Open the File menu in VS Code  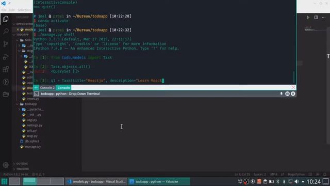[4, 10]
